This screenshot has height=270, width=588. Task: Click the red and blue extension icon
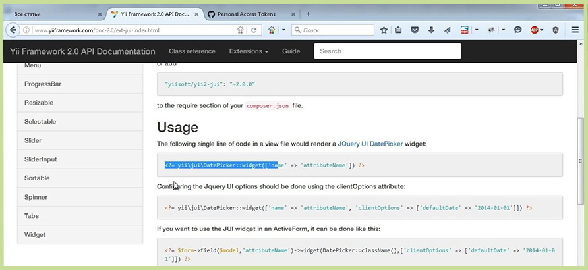(465, 30)
